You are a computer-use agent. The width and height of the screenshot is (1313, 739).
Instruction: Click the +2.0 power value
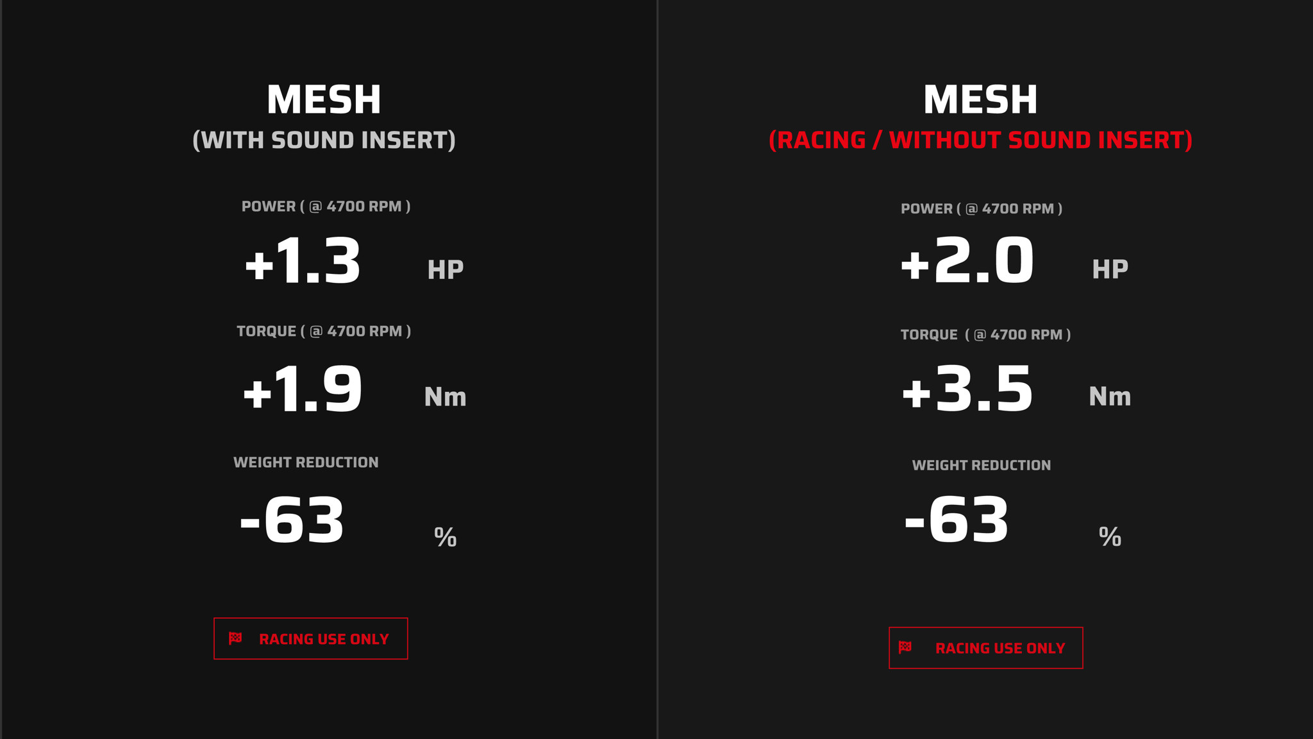tap(967, 260)
